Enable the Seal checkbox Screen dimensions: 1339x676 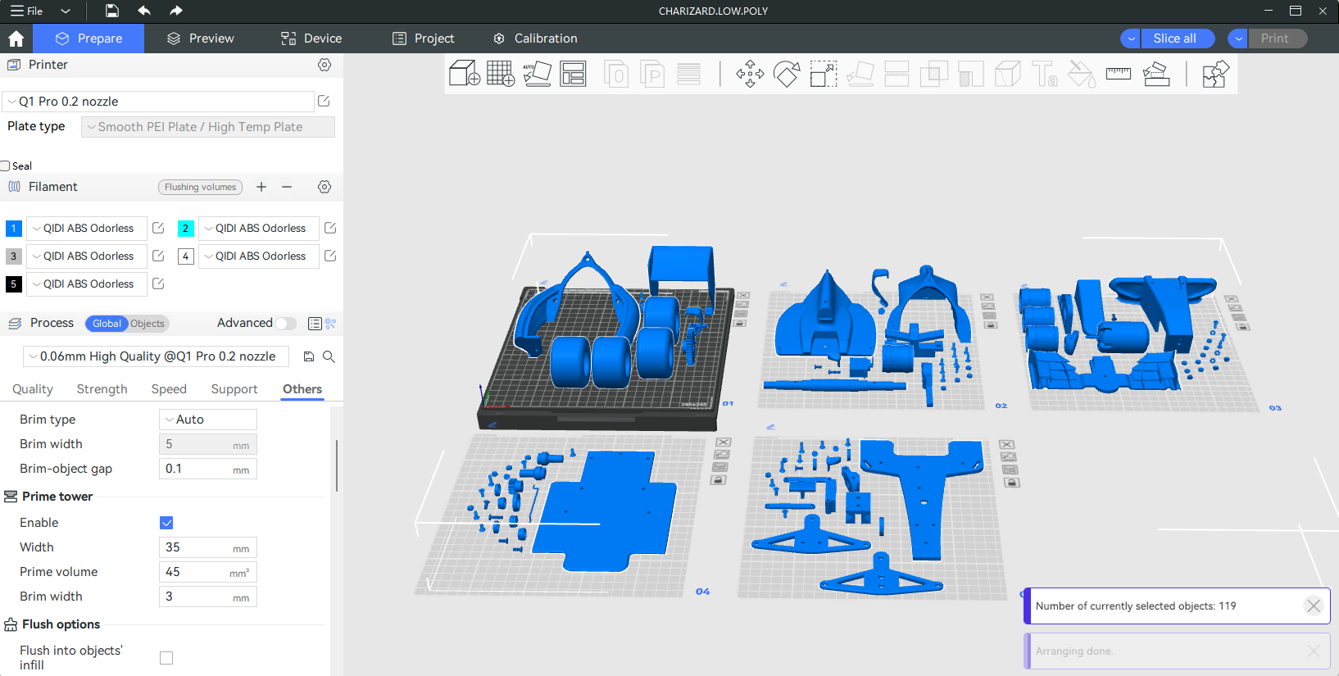click(x=6, y=166)
